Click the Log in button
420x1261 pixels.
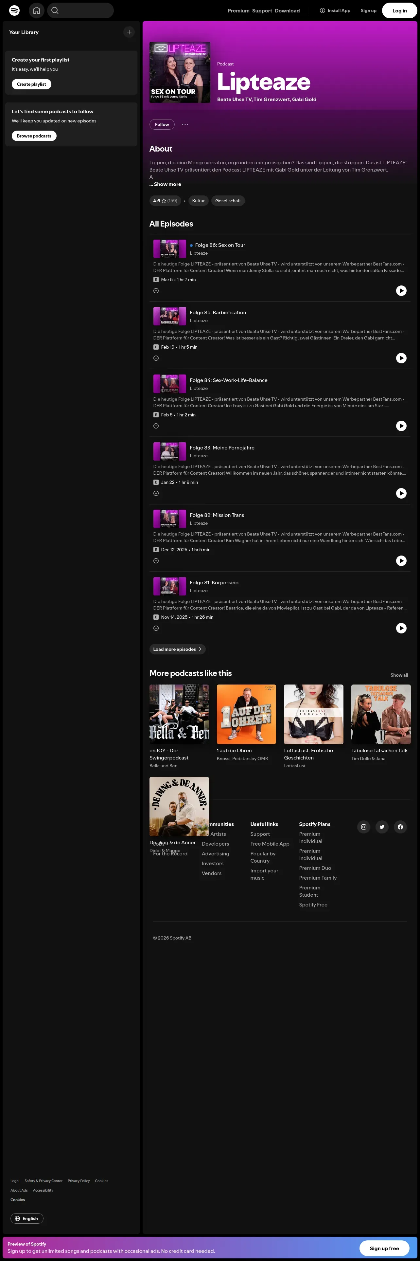point(399,10)
